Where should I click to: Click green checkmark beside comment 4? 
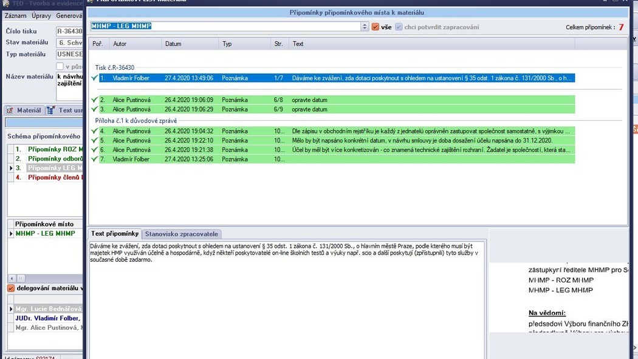(x=94, y=131)
